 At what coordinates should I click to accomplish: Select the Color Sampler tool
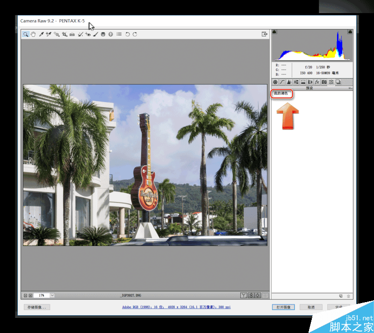[49, 34]
